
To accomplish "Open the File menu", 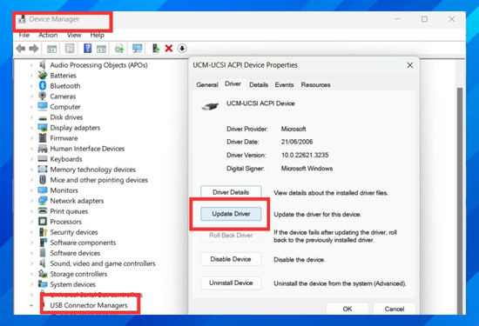I will point(24,35).
